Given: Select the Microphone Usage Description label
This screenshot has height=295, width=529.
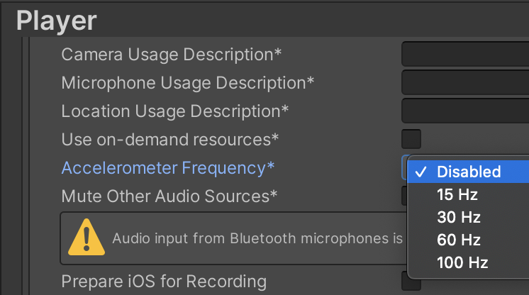Looking at the screenshot, I should tap(188, 82).
